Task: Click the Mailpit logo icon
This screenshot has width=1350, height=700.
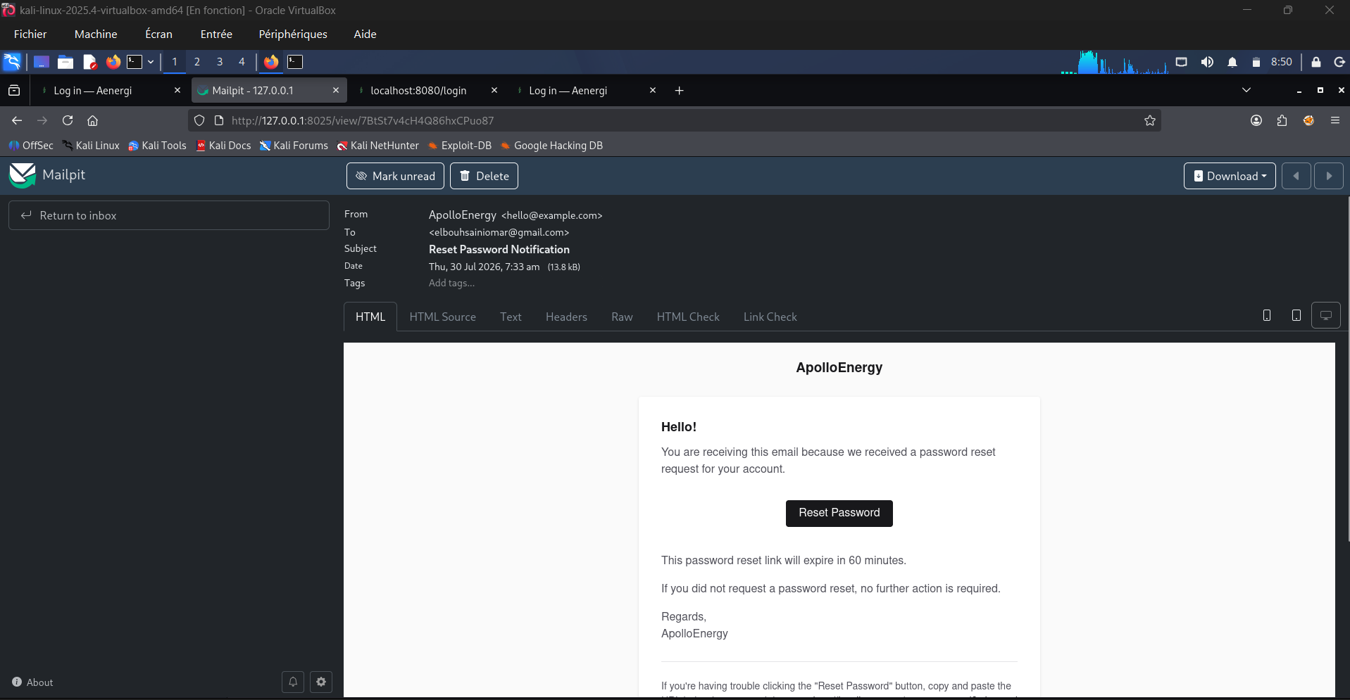Action: pos(23,175)
